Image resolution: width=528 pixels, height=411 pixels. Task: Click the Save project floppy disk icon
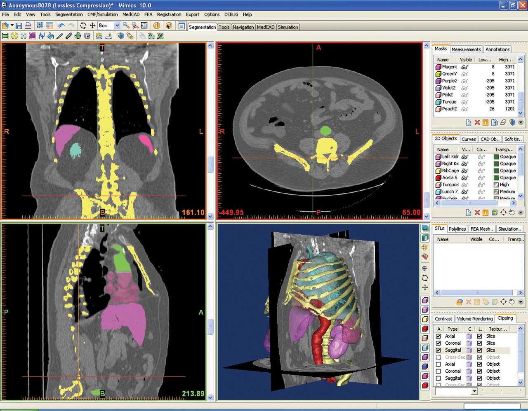(x=19, y=26)
